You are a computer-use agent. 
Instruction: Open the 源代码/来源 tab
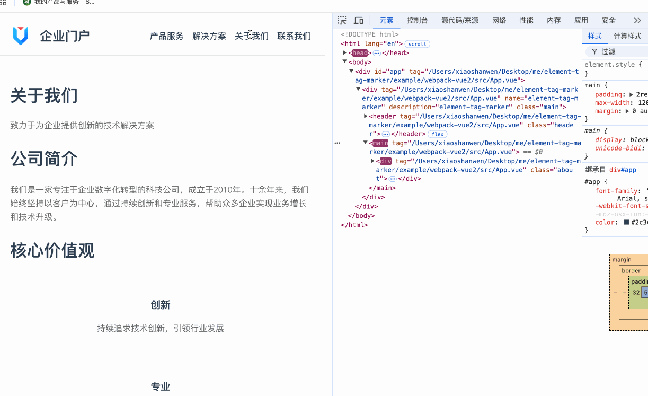tap(460, 20)
